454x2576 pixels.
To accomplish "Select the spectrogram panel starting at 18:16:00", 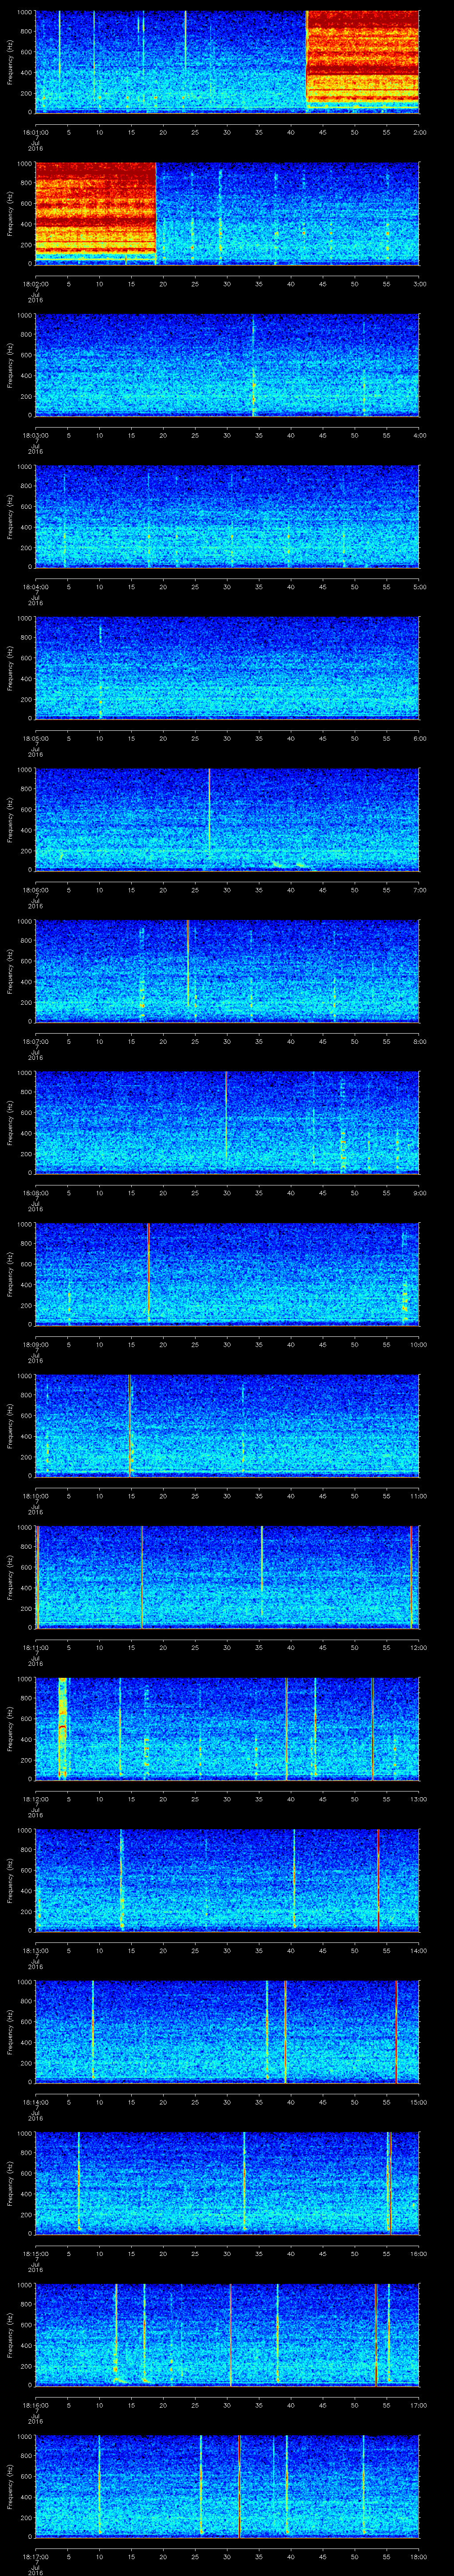I will click(227, 2334).
